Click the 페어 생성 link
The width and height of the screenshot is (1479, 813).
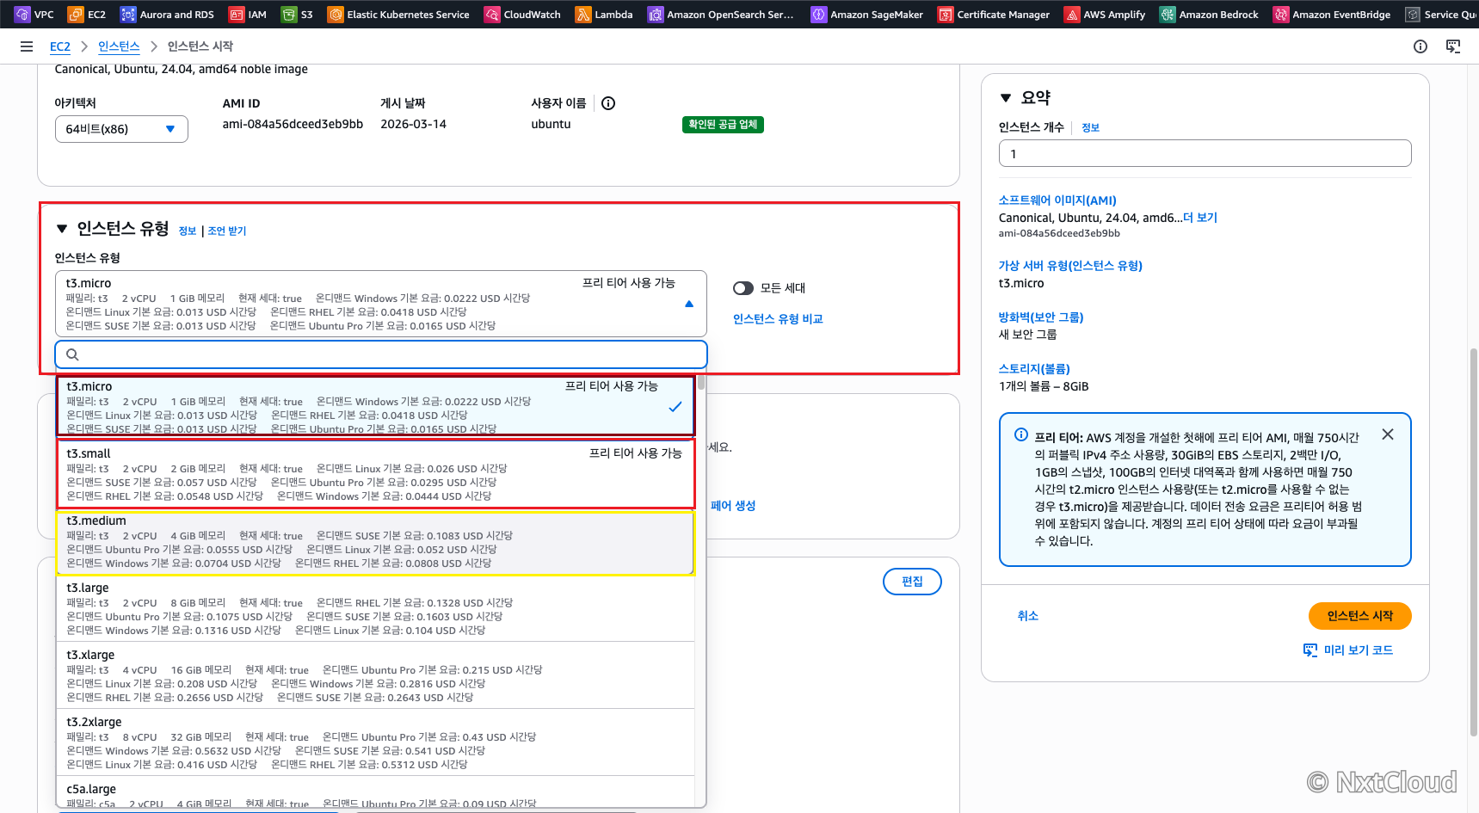coord(733,506)
